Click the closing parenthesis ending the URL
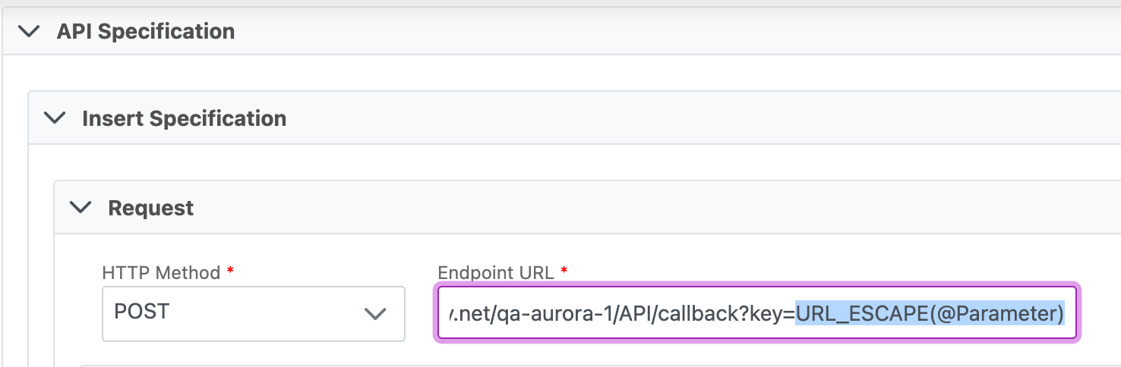This screenshot has height=367, width=1121. pyautogui.click(x=1060, y=312)
